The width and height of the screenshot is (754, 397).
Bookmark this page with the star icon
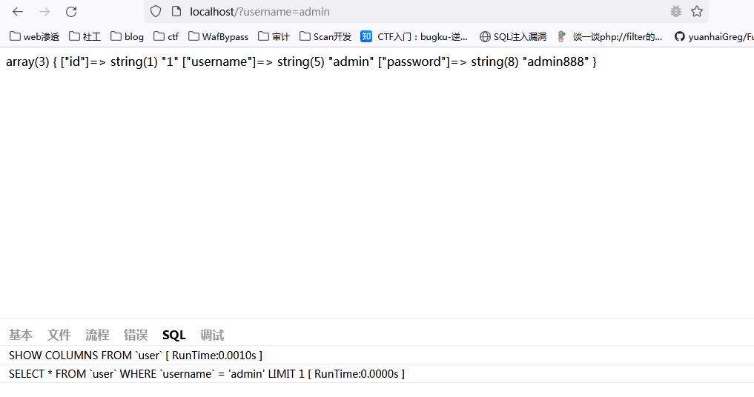pos(697,12)
